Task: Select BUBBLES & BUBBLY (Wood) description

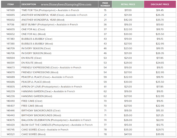Action: (x=37, y=44)
